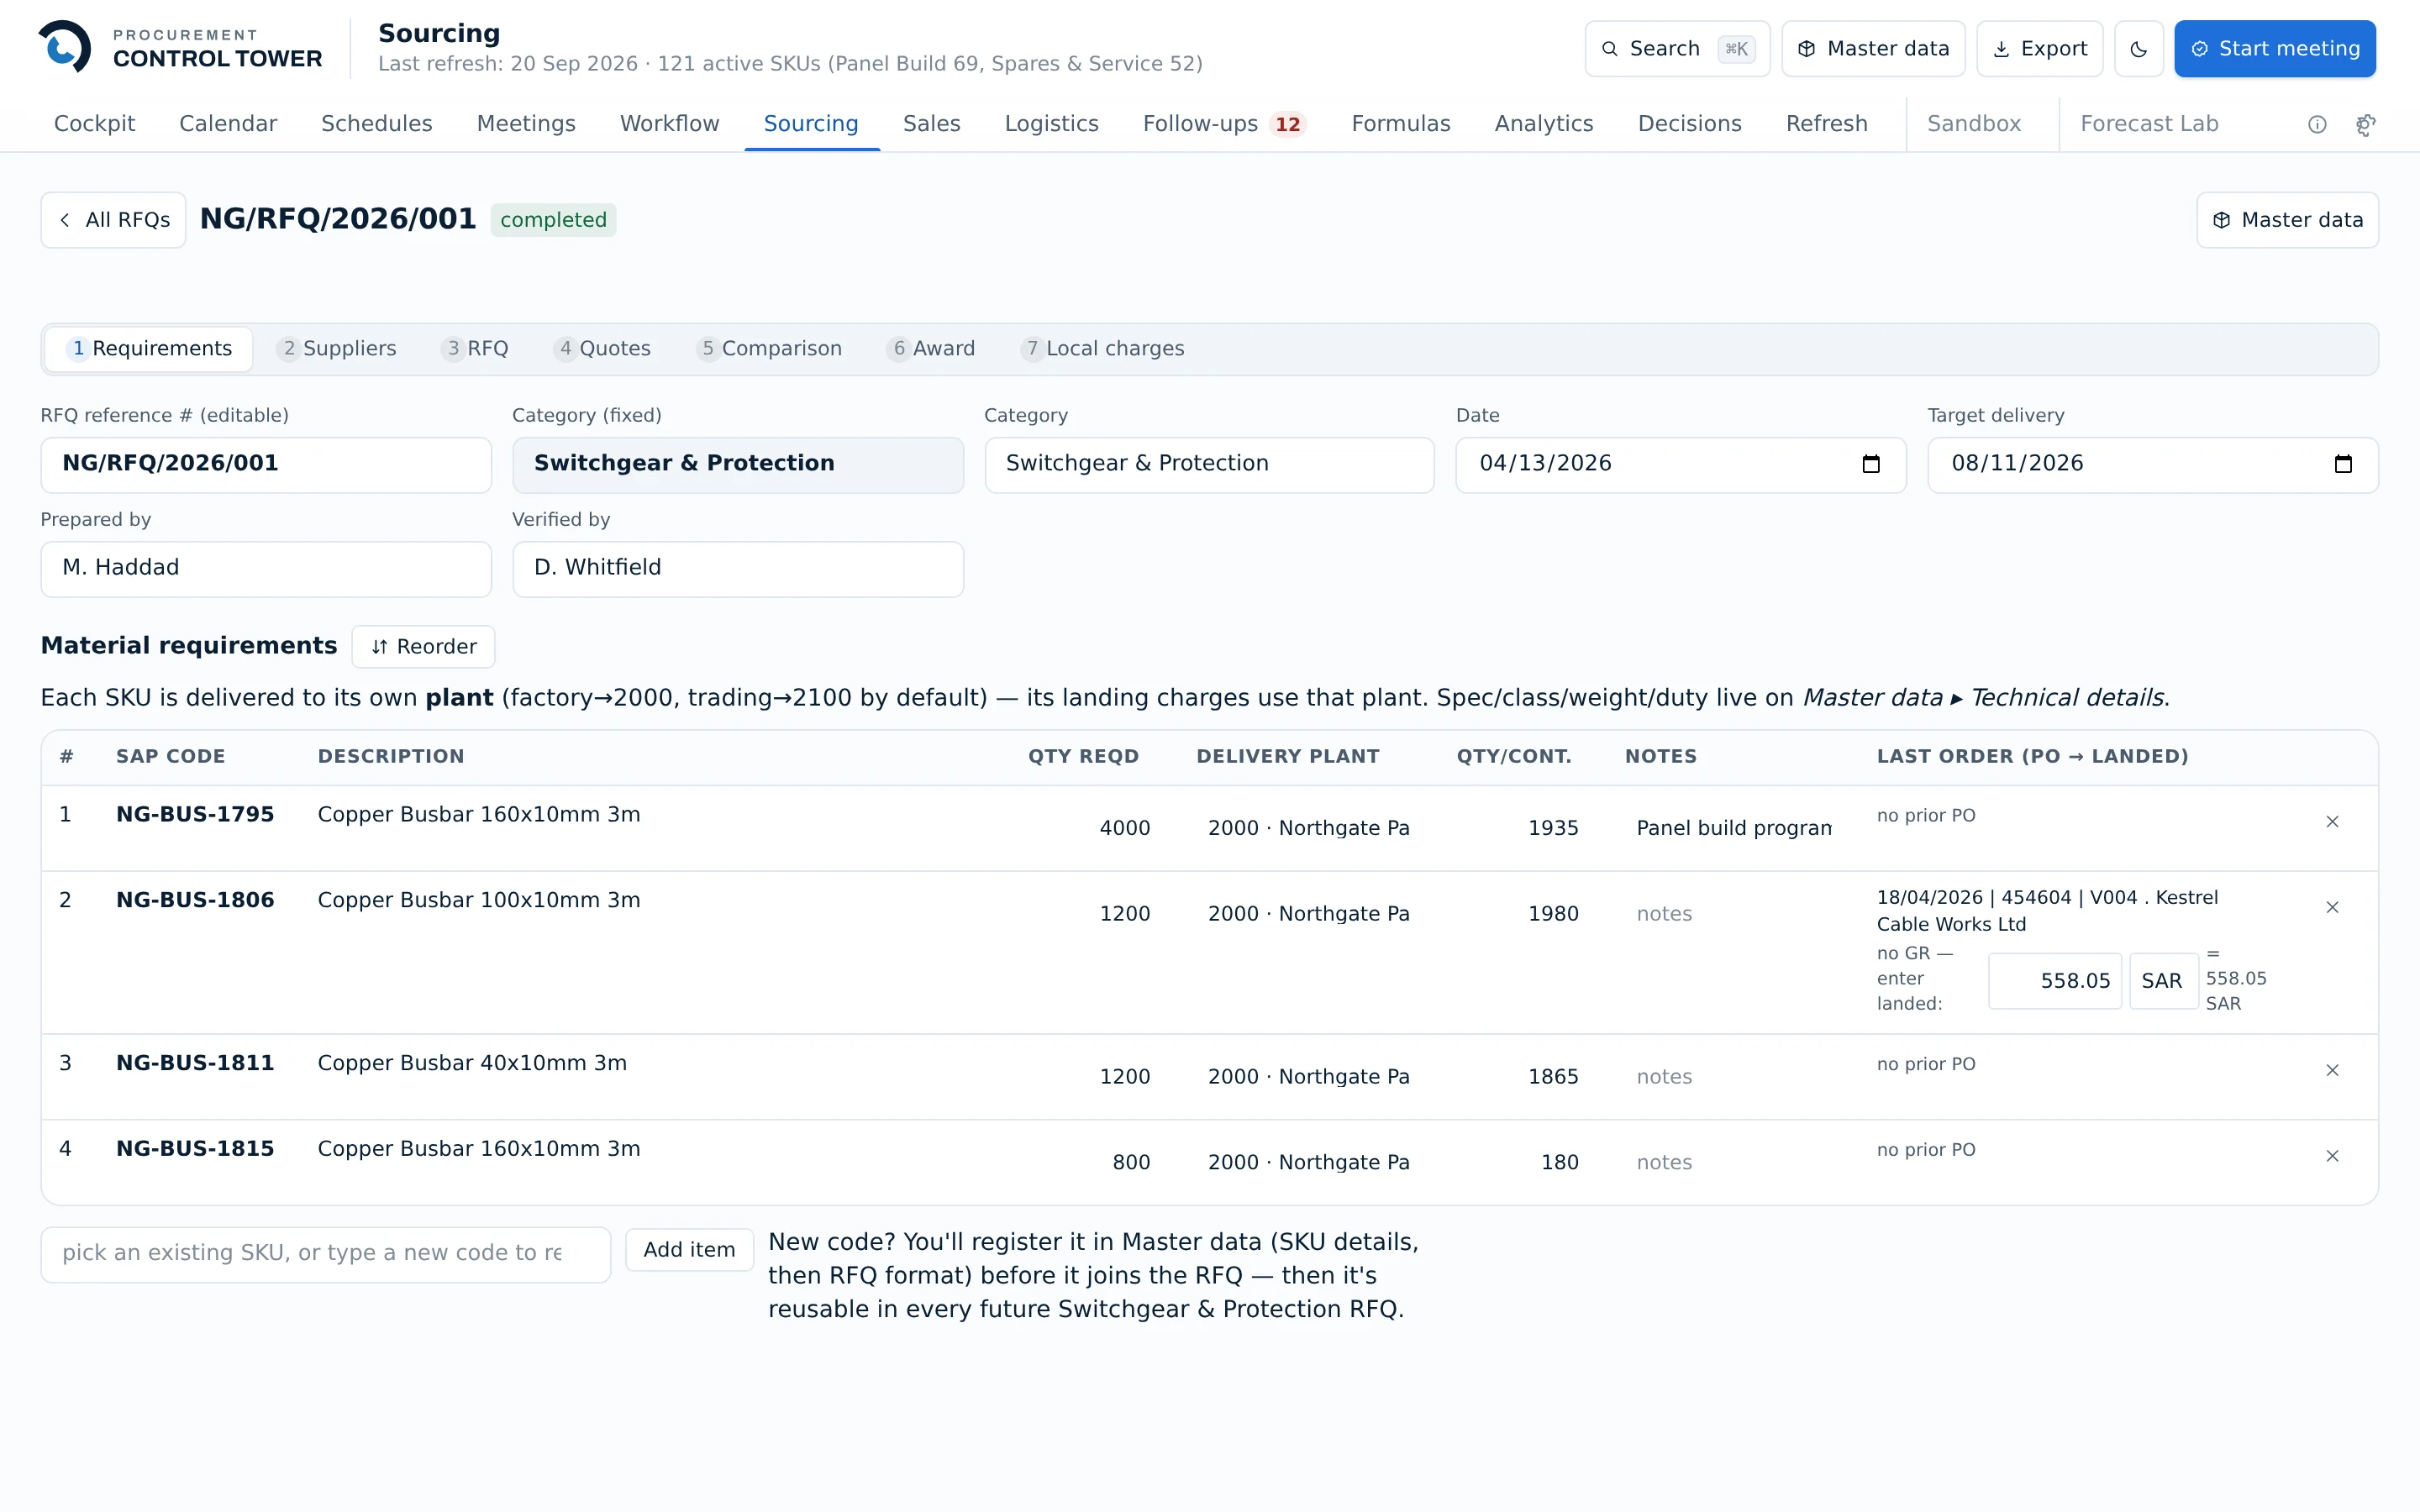Toggle dark mode moon icon

2138,49
